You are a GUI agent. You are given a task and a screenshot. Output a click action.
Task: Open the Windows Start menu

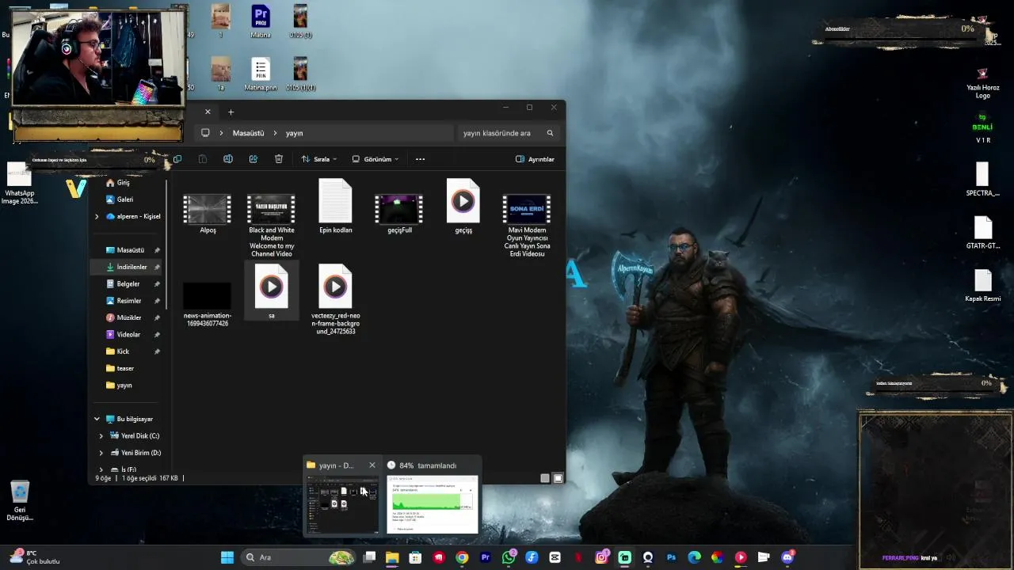(227, 557)
